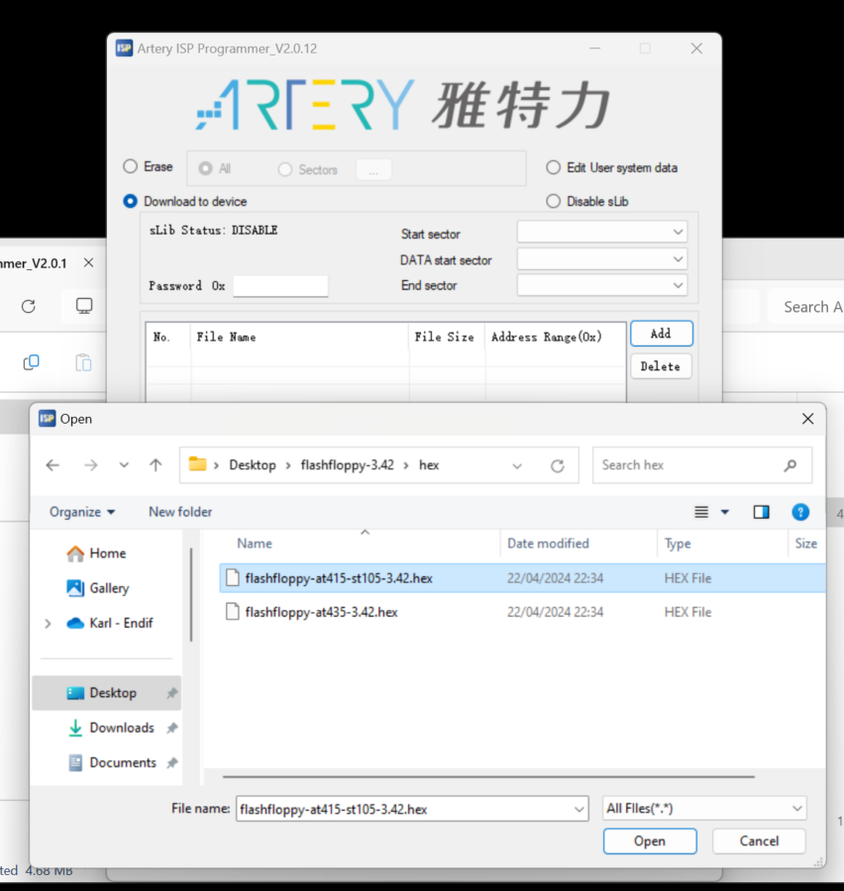Open Downloads in the navigation pane
The image size is (844, 891).
122,728
